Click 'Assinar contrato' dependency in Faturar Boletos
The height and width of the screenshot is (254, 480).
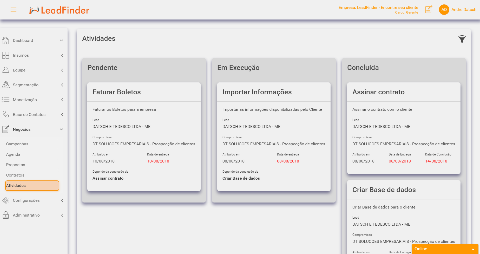click(108, 178)
